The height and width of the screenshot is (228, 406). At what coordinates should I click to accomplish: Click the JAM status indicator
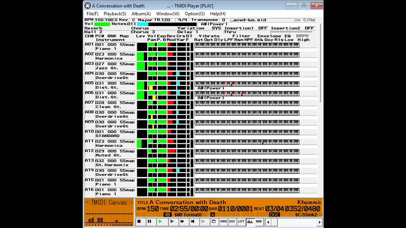pyautogui.click(x=248, y=215)
